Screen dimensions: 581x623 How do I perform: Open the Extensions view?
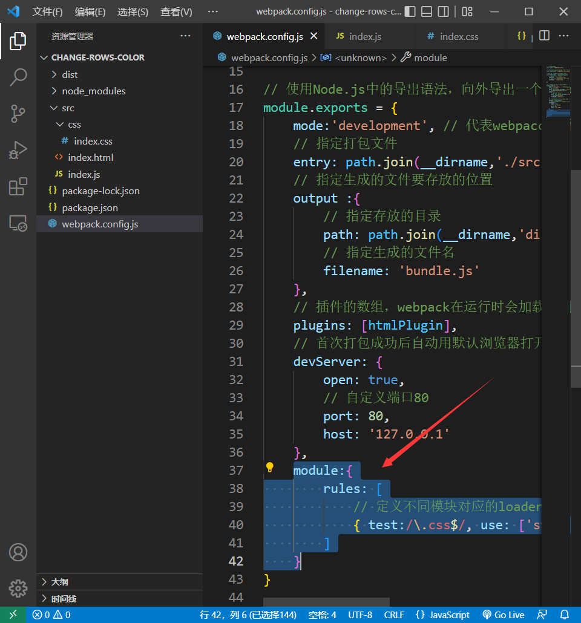click(18, 187)
